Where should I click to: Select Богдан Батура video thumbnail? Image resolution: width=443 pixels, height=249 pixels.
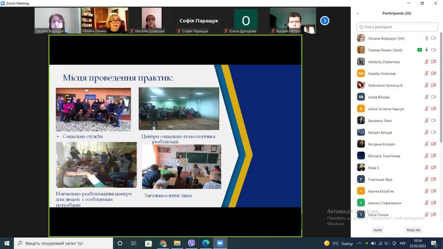(293, 21)
